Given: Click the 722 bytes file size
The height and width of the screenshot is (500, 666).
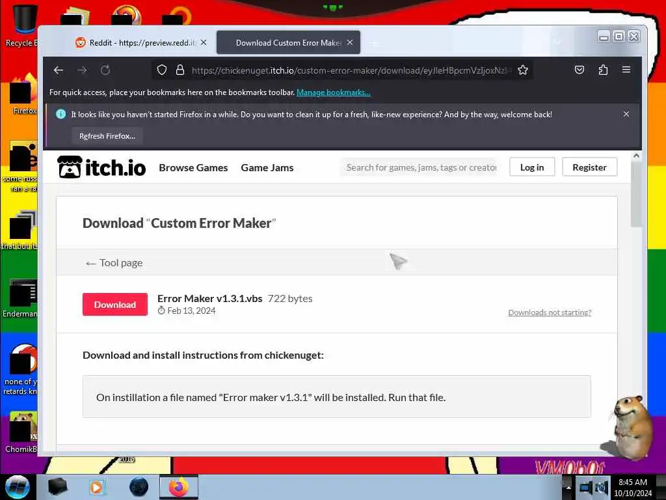Looking at the screenshot, I should pyautogui.click(x=290, y=298).
